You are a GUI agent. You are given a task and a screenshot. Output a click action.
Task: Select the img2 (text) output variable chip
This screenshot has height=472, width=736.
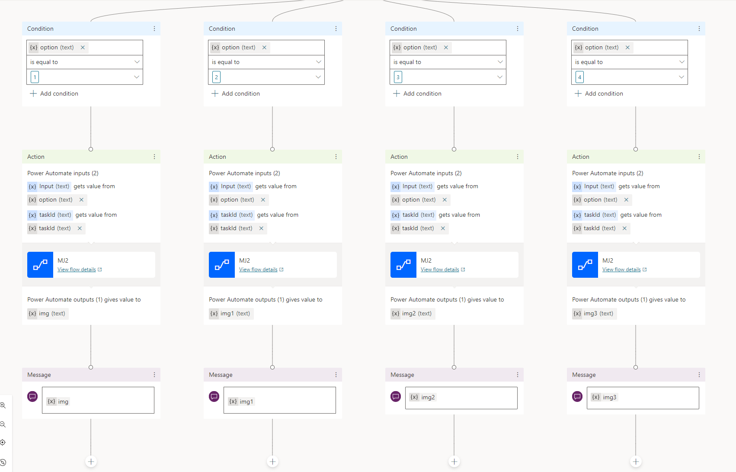pos(413,314)
